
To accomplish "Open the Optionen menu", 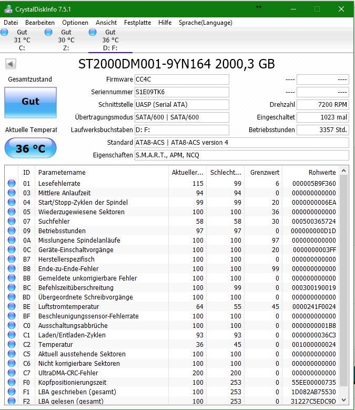I will (75, 23).
